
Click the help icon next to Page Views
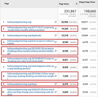coord(71,4)
